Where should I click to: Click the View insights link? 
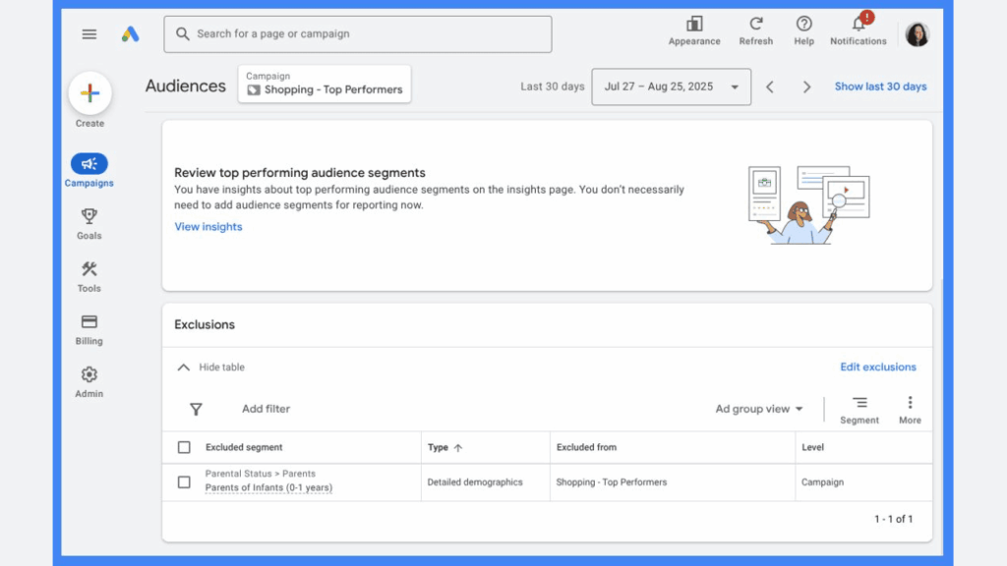(207, 227)
